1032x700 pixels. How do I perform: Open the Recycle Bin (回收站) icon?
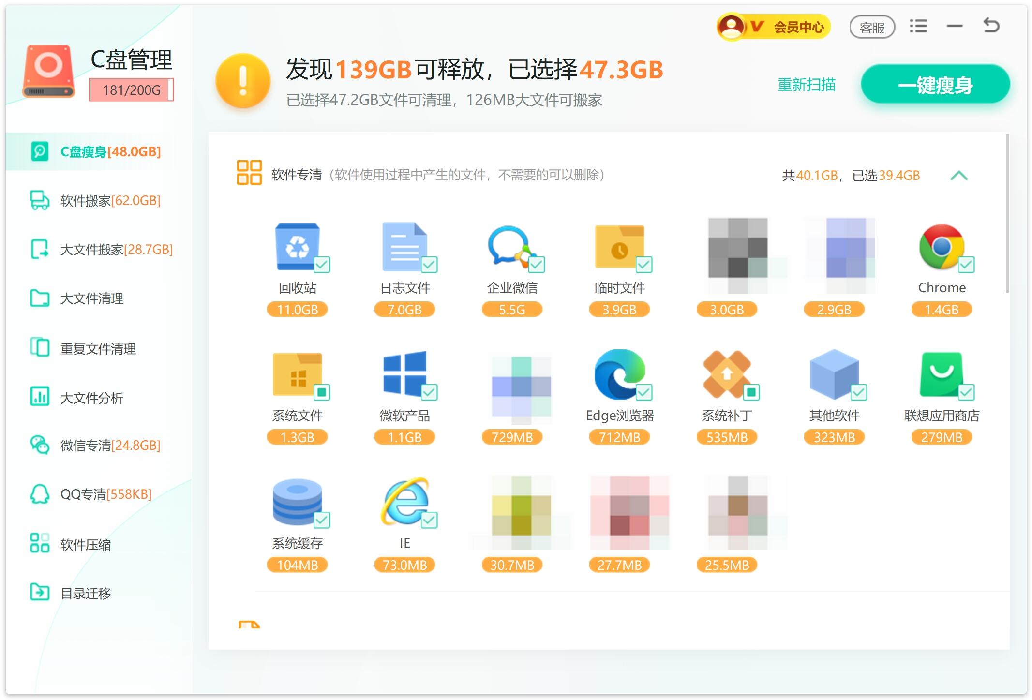click(298, 247)
